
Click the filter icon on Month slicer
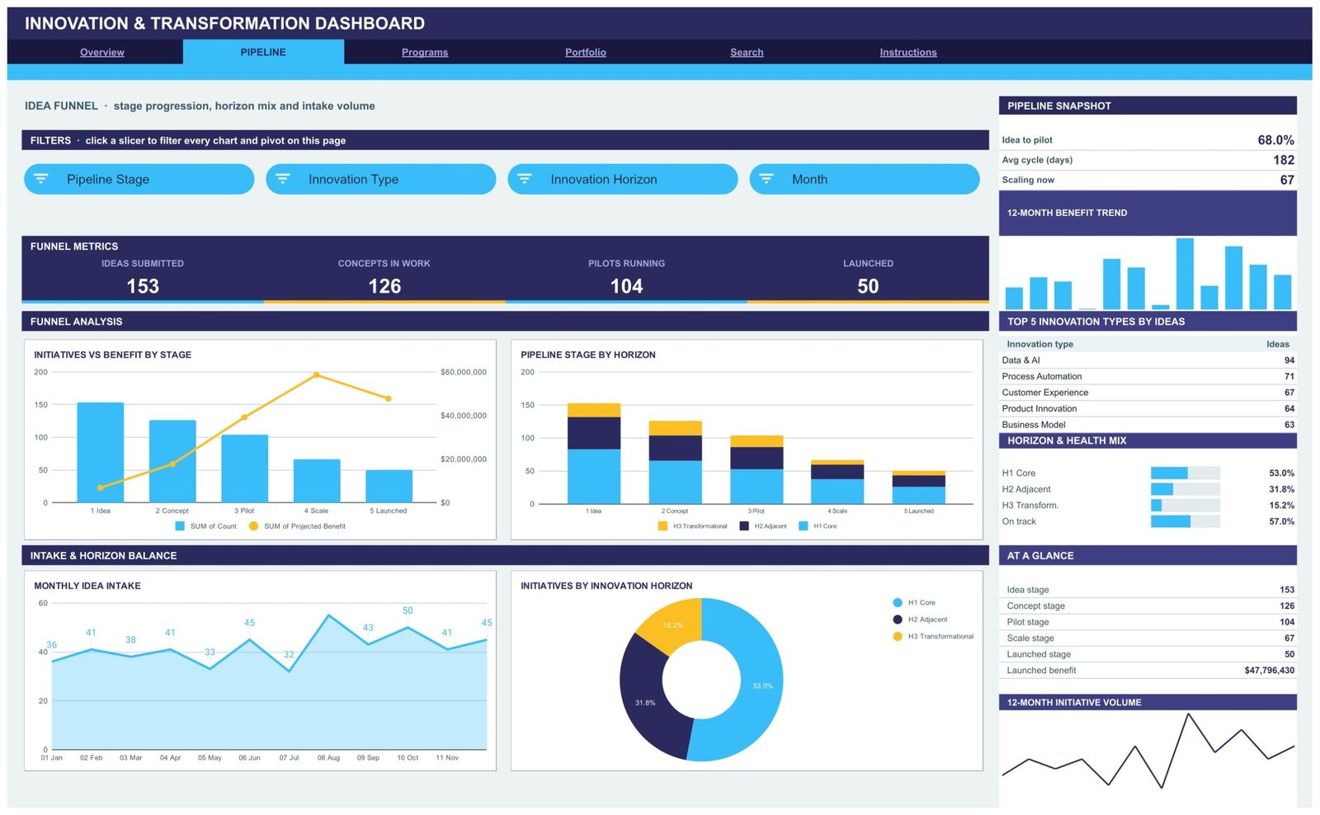tap(766, 179)
